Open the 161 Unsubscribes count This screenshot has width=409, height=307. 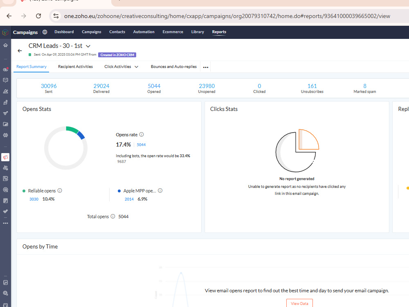coord(312,86)
